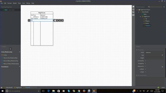
Task: Open the Model menu
Action: tap(15, 3)
